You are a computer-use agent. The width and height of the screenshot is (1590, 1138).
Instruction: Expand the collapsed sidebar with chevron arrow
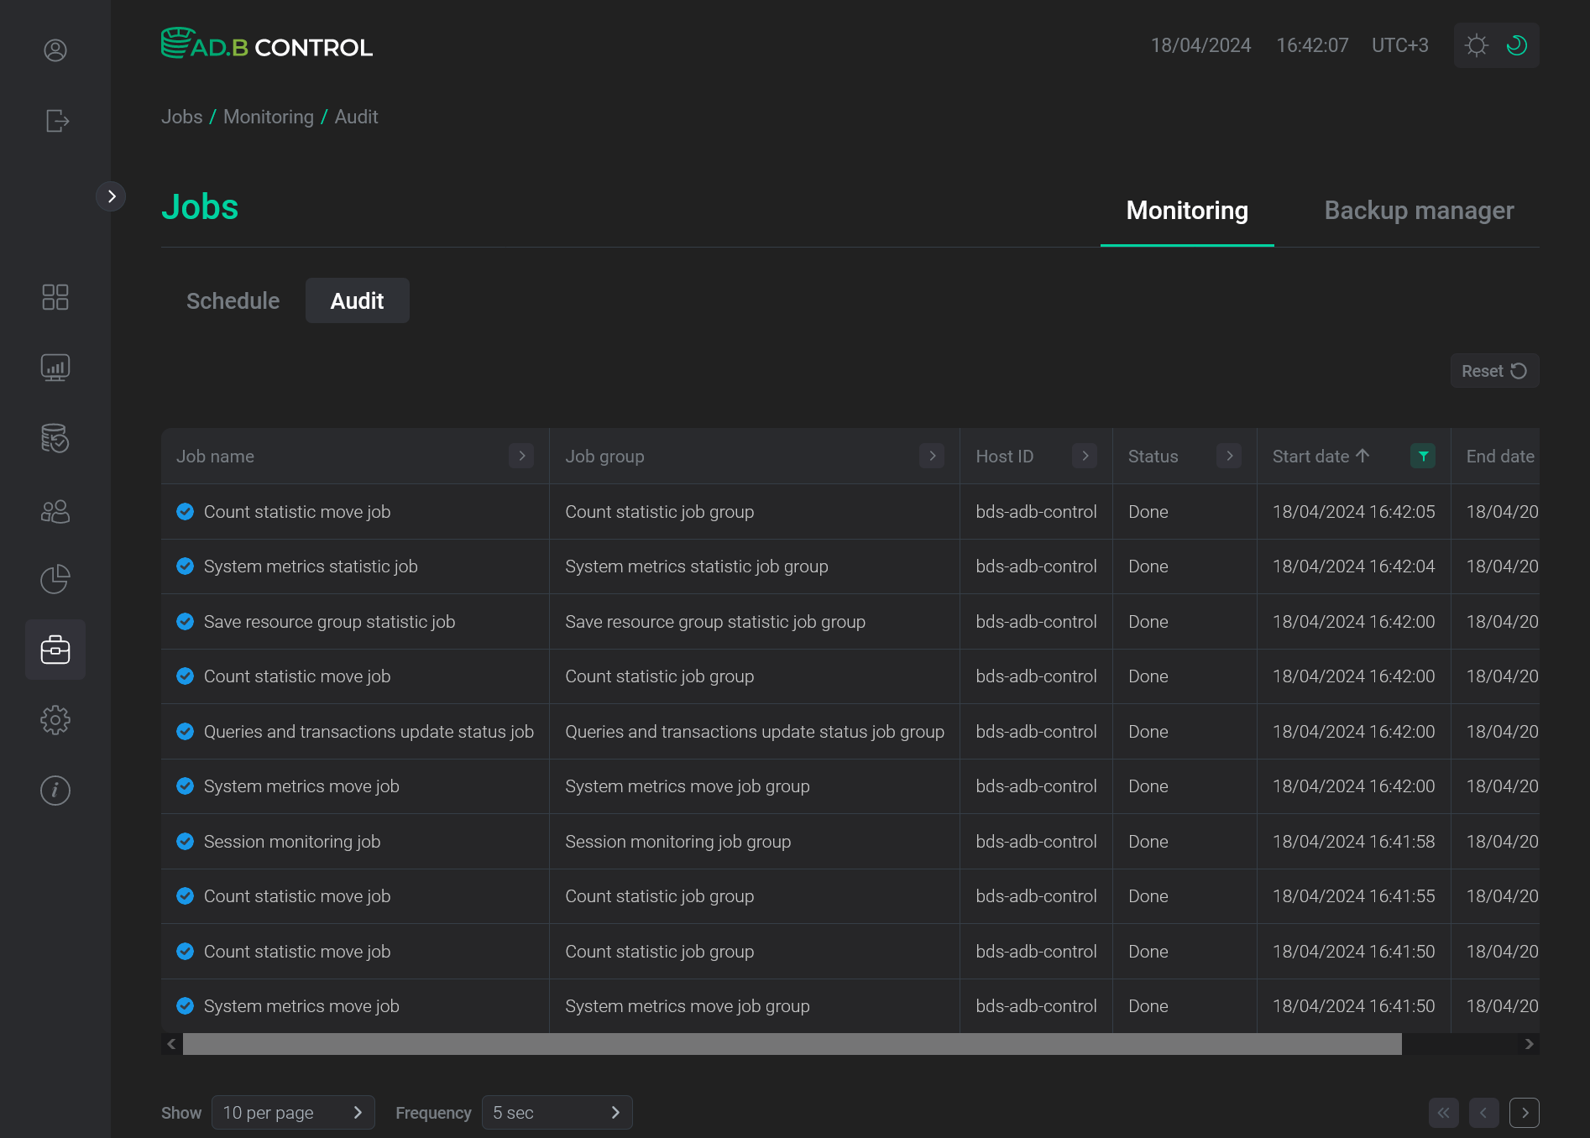coord(112,196)
